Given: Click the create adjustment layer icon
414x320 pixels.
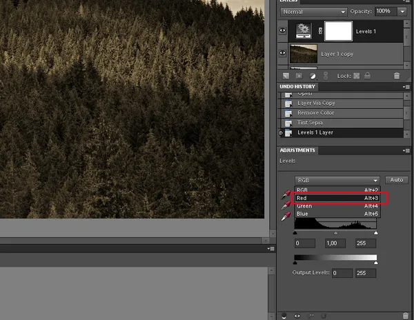Looking at the screenshot, I should pyautogui.click(x=313, y=74).
